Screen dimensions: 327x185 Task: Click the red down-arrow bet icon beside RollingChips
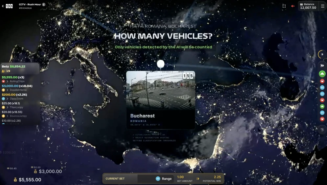click(x=3, y=81)
